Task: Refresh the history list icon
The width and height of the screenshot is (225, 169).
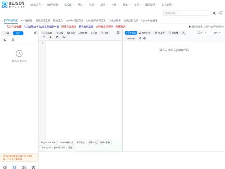Action: [x=5, y=40]
